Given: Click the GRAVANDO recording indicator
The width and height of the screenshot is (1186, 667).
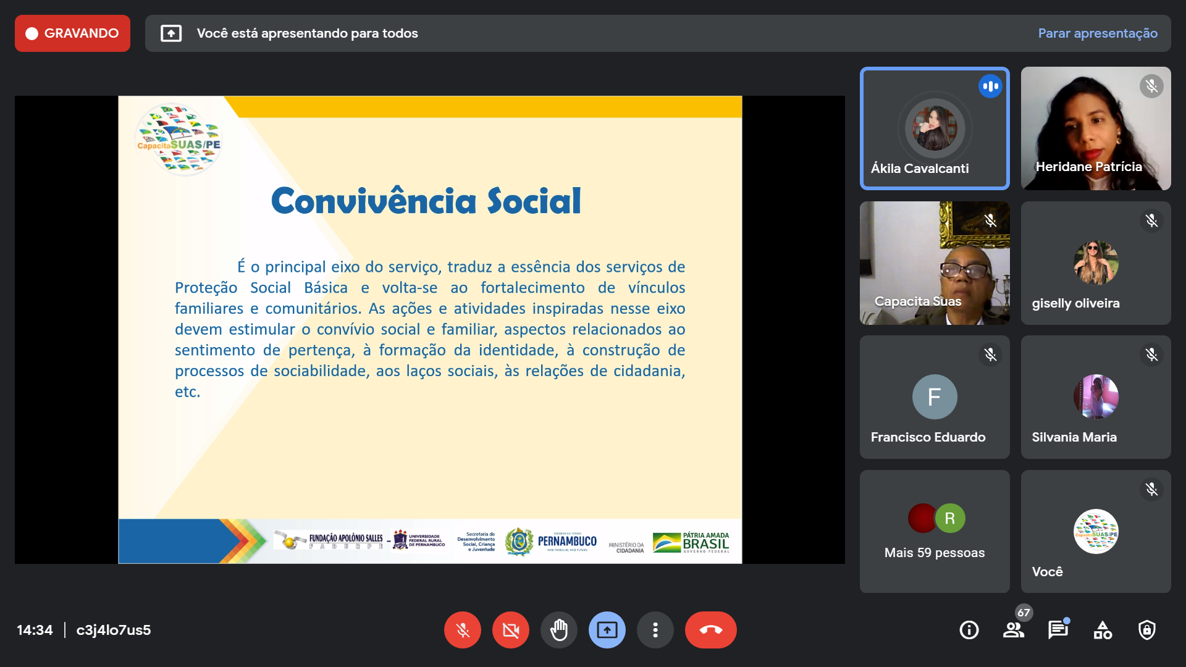Looking at the screenshot, I should [72, 33].
